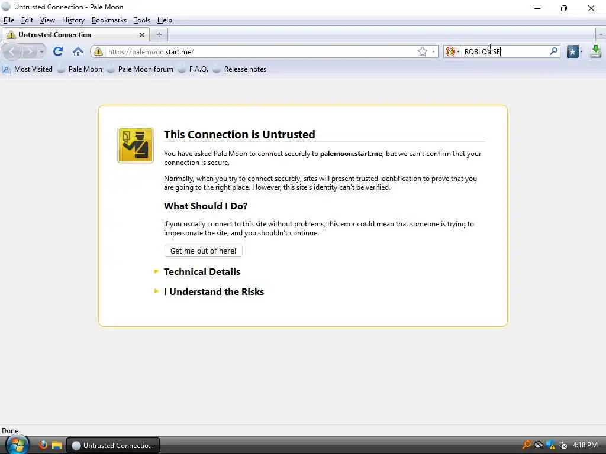This screenshot has width=606, height=454.
Task: Open the Tools menu
Action: coord(142,20)
